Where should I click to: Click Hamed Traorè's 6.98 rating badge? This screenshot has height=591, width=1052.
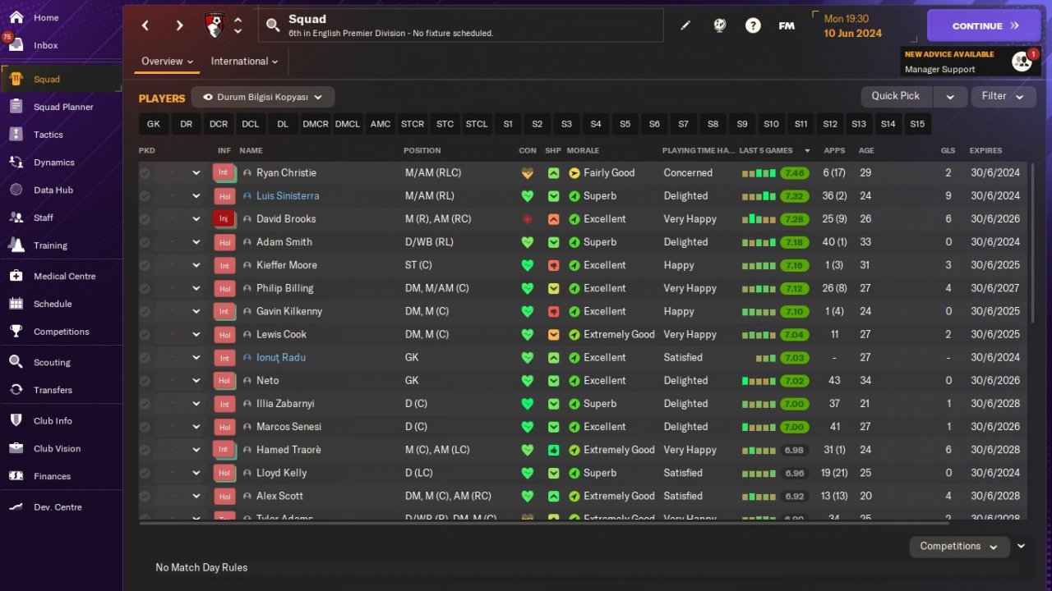coord(795,450)
